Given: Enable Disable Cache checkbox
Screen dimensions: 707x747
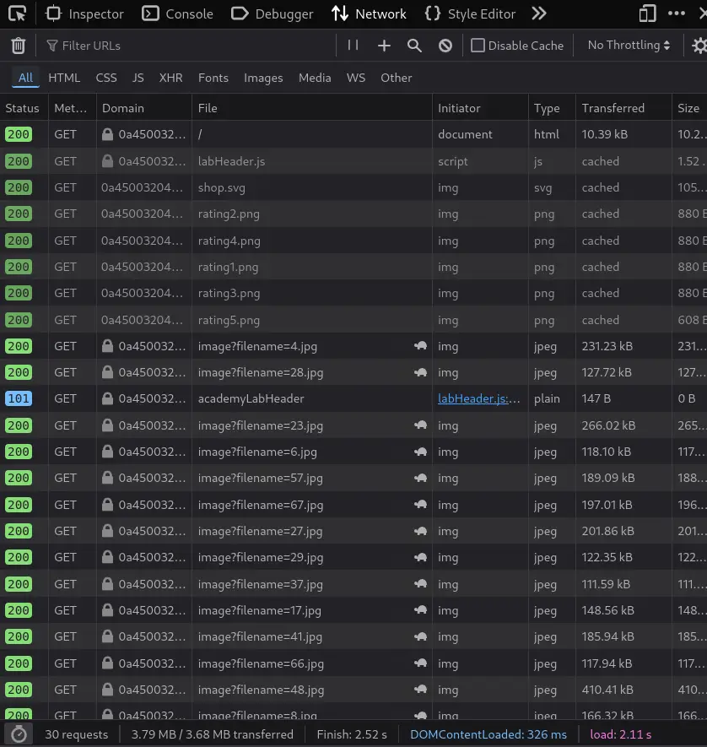Looking at the screenshot, I should 478,46.
